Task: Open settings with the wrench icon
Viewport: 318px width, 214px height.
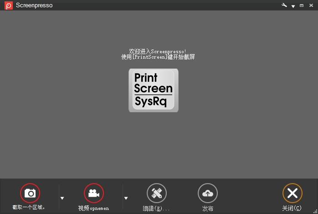Action: pos(285,5)
